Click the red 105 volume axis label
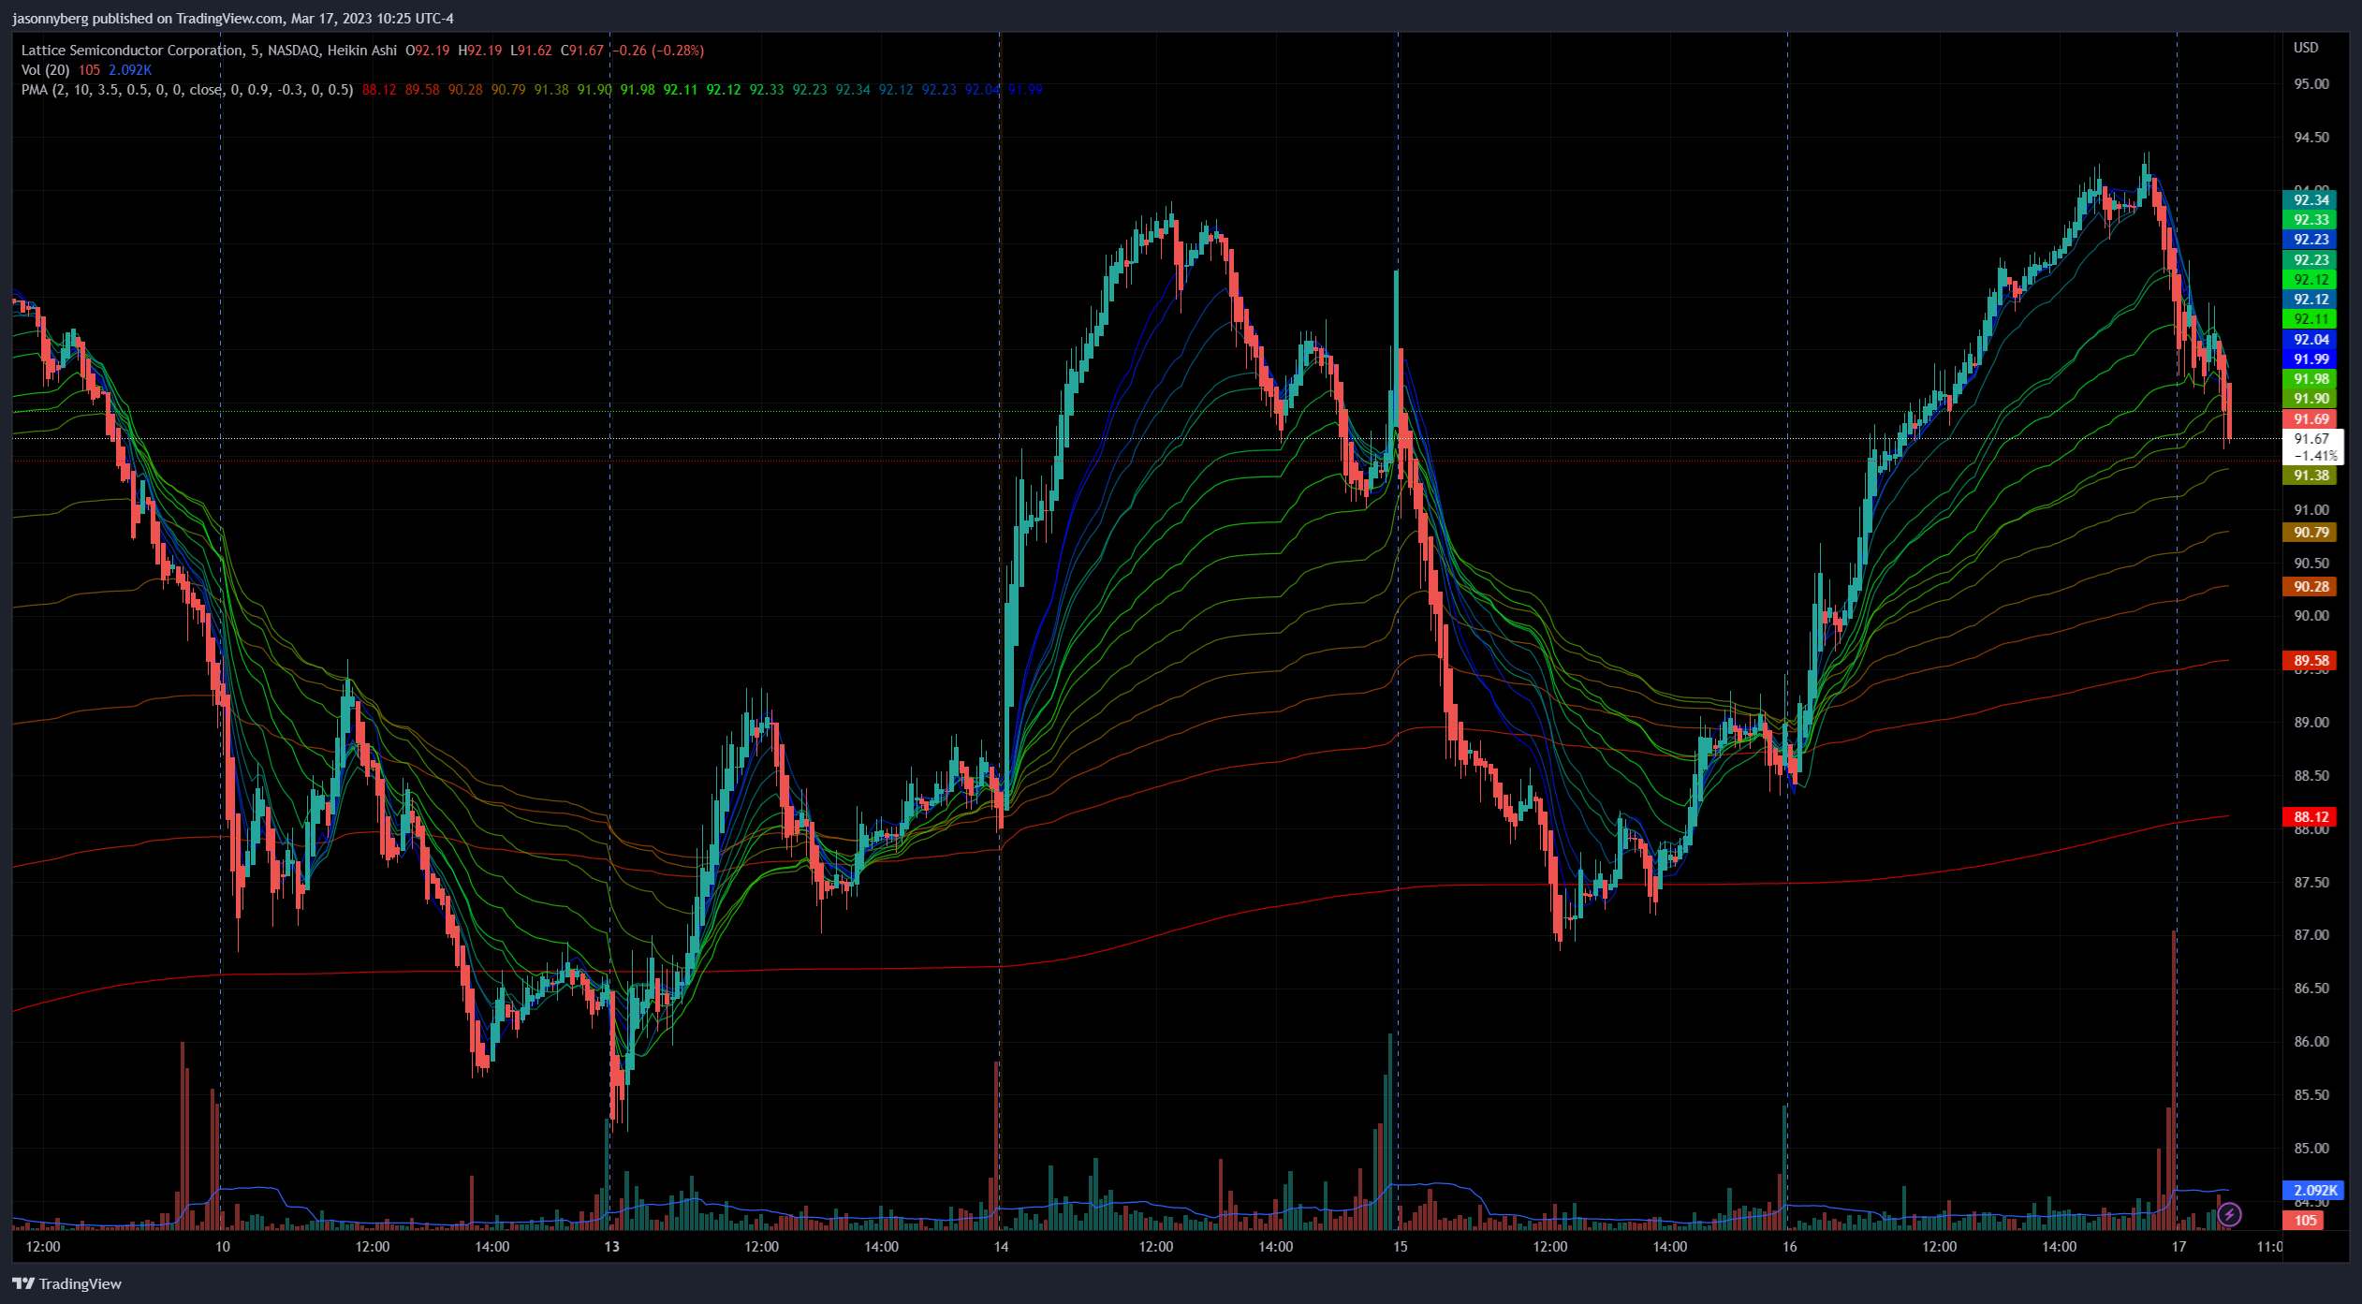Viewport: 2362px width, 1304px height. (x=2304, y=1220)
